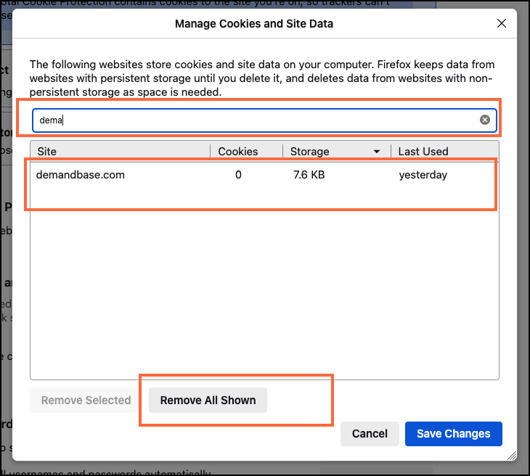Click the dialog resize grip in the corner
Image resolution: width=530 pixels, height=476 pixels.
pos(512,456)
